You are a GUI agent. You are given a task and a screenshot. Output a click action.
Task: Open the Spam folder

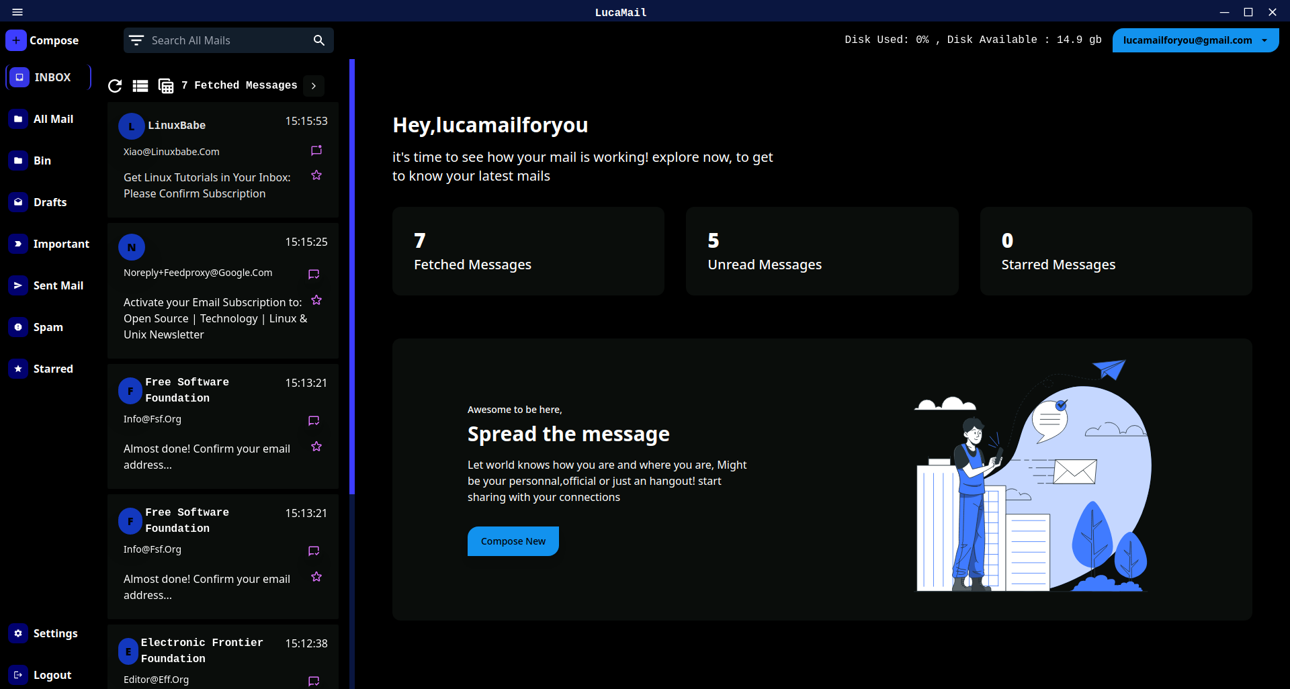click(47, 327)
